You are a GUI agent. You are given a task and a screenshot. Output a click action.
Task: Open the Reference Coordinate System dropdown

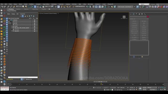(x=48, y=7)
